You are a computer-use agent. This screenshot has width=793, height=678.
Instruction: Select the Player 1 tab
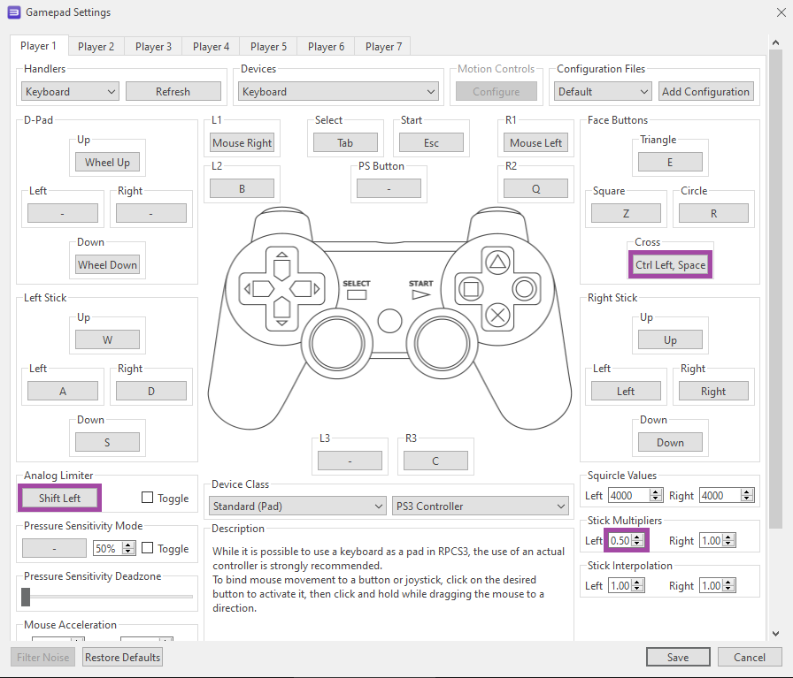tap(38, 46)
